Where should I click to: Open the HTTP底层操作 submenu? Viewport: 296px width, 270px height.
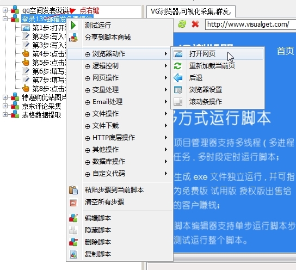(x=120, y=138)
